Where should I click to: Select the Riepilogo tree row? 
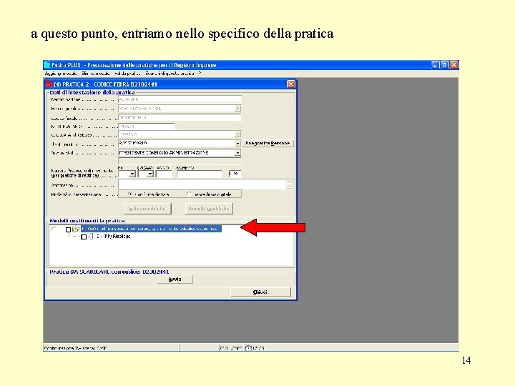113,237
